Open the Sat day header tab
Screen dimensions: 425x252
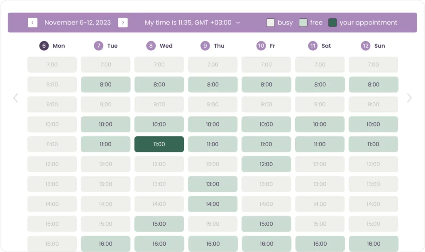(x=320, y=46)
